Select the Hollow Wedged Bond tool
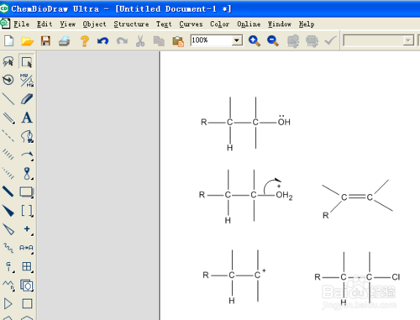This screenshot has height=320, width=420. point(8,229)
